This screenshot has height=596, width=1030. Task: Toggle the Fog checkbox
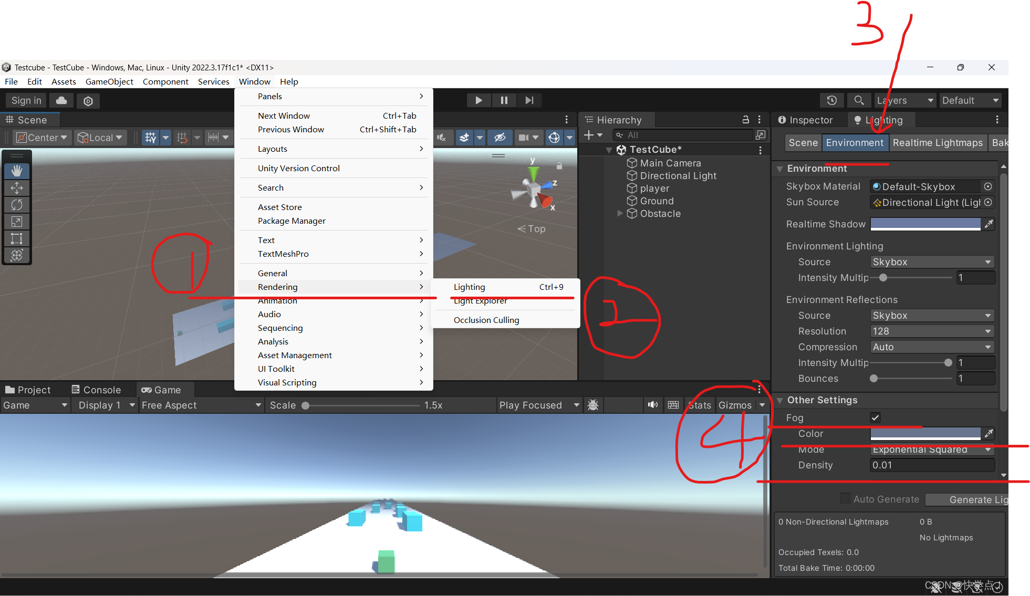(875, 418)
